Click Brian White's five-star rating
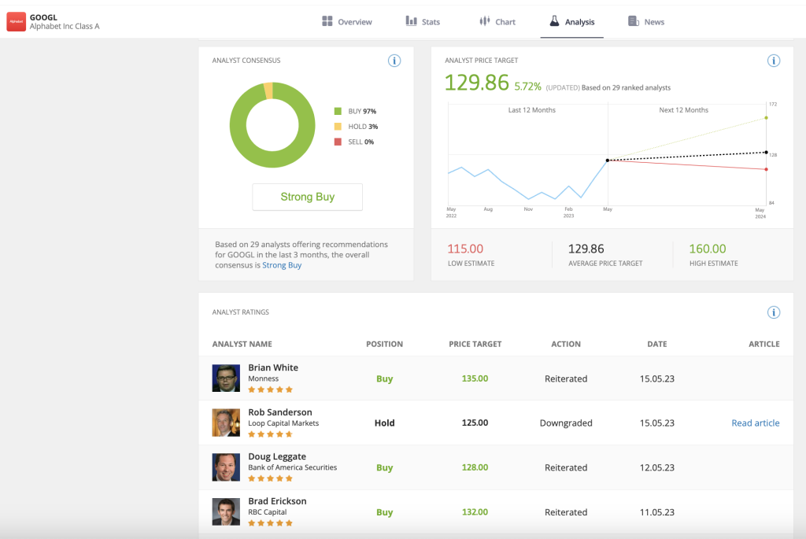The height and width of the screenshot is (539, 806). coord(271,389)
